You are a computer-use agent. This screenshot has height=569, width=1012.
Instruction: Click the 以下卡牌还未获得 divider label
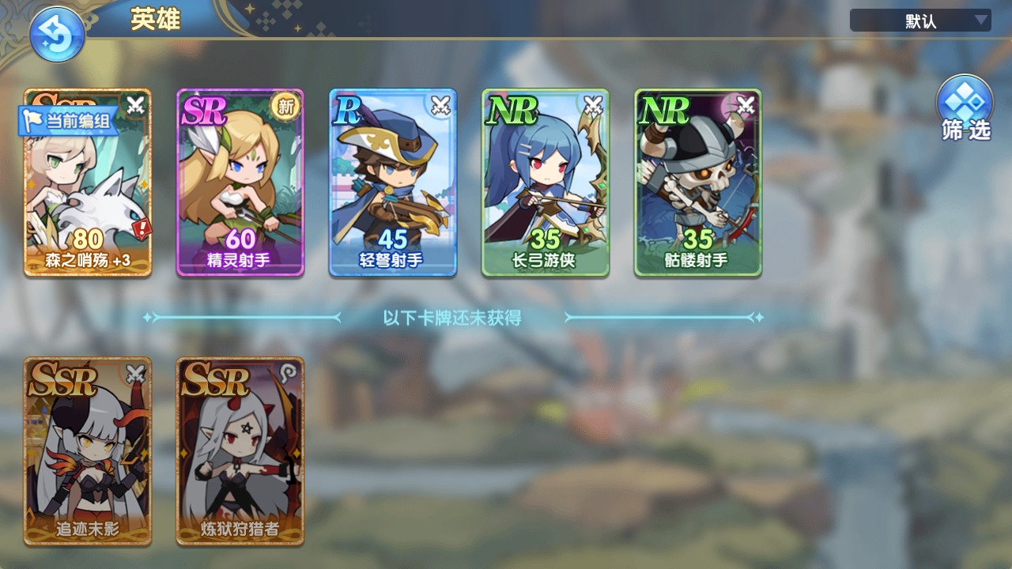point(452,318)
